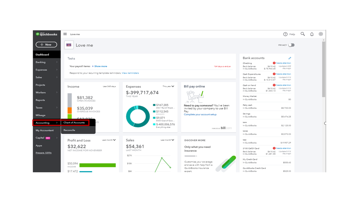Screen dimensions: 360x202
Task: Click the + New button
Action: pos(46,45)
